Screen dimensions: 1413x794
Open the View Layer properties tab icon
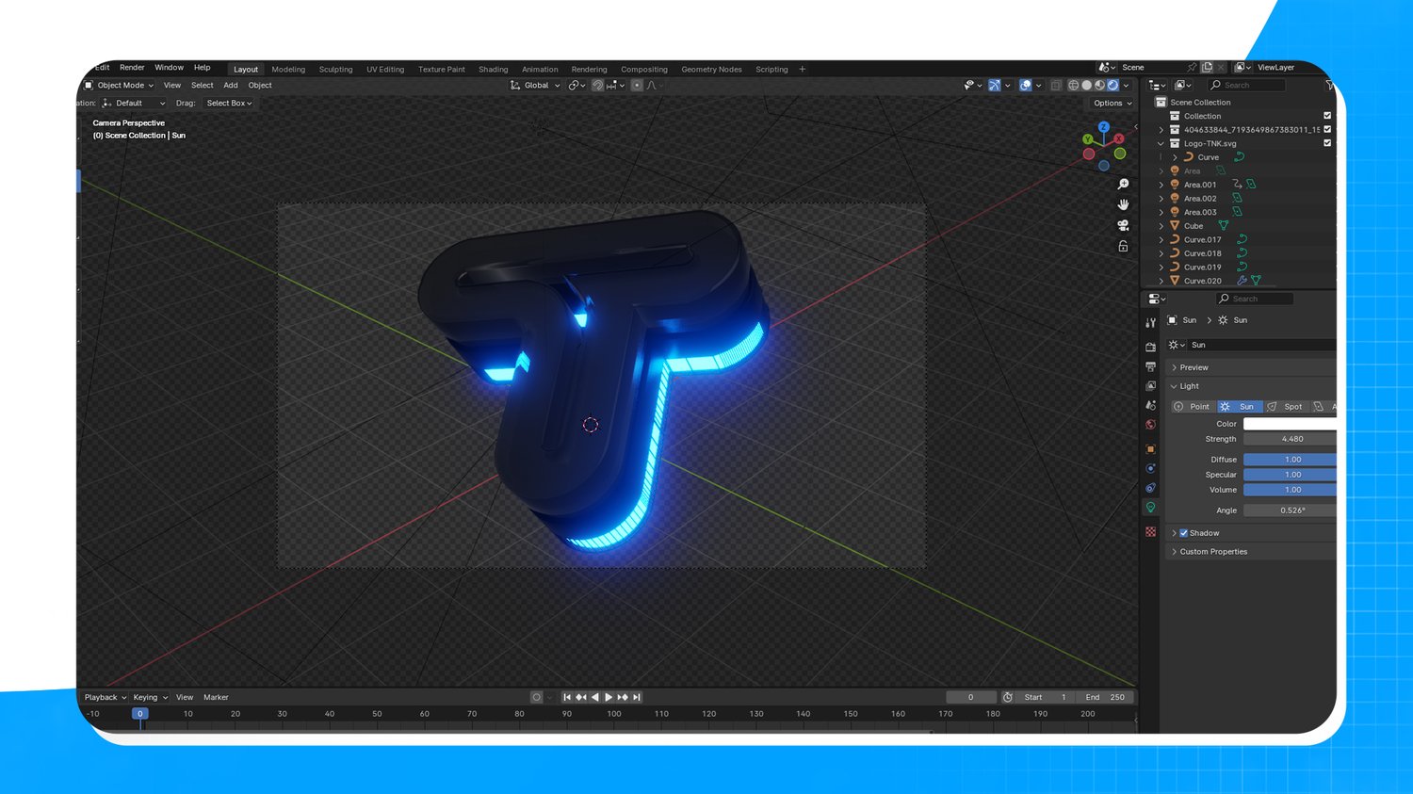(1150, 386)
